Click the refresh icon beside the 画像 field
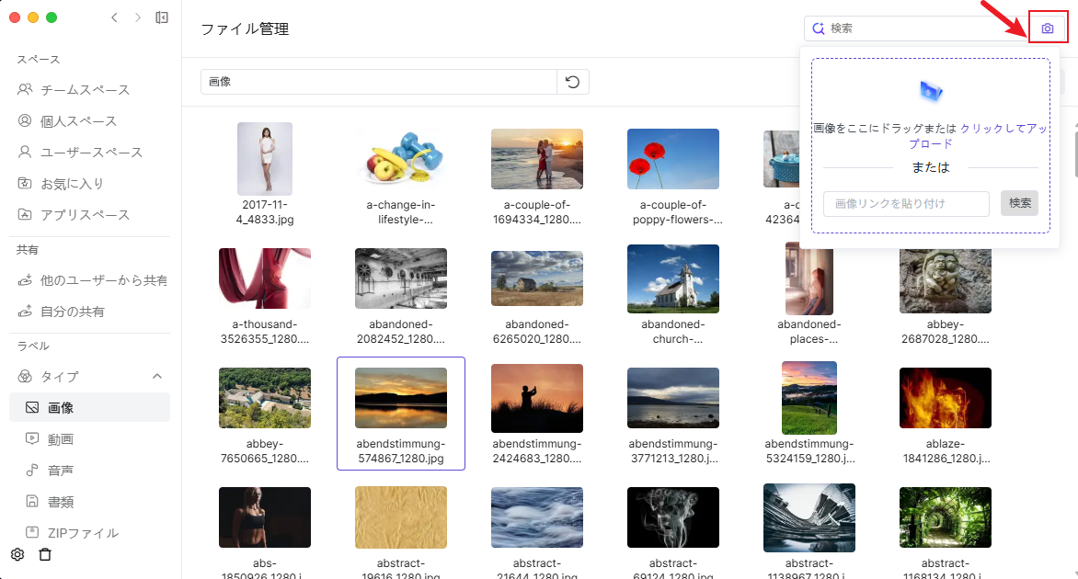This screenshot has height=579, width=1078. pyautogui.click(x=572, y=82)
